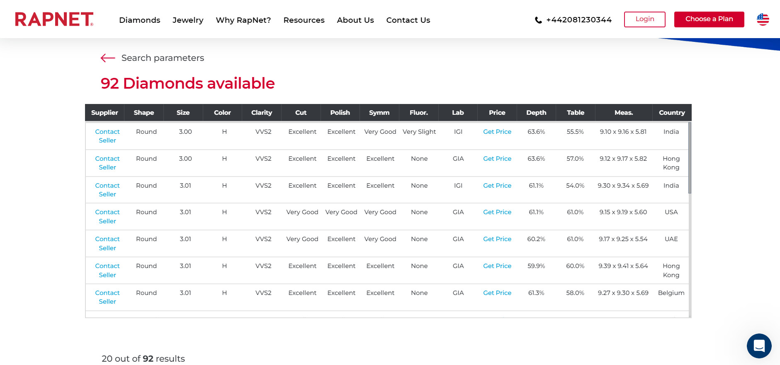Viewport: 780px width, 365px height.
Task: Click the '55.5%' table cell
Action: [575, 132]
